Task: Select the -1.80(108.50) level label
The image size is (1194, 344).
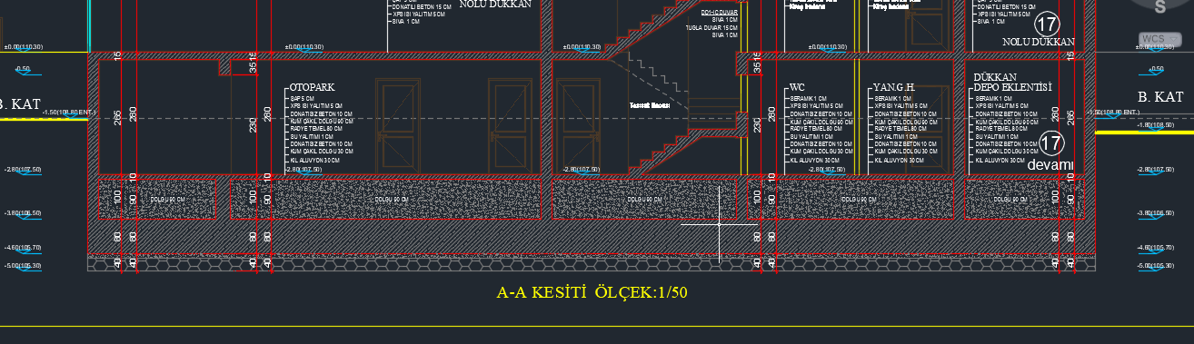Action: click(x=1155, y=125)
